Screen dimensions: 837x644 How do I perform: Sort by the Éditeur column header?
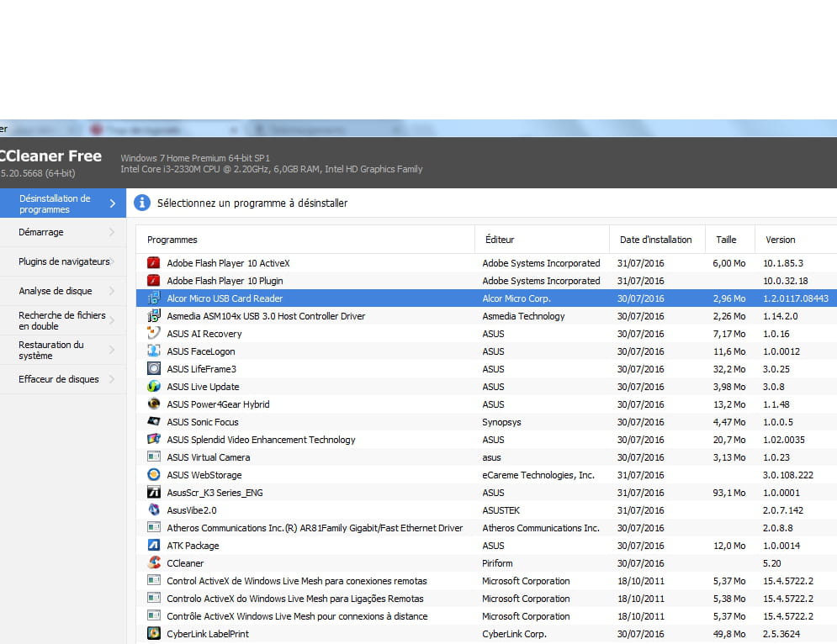coord(542,240)
